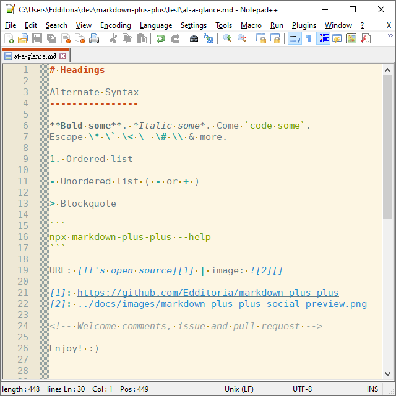Click the vertical scrollbar down arrow

(388, 374)
